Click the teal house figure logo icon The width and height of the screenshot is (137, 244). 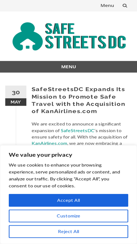click(27, 36)
